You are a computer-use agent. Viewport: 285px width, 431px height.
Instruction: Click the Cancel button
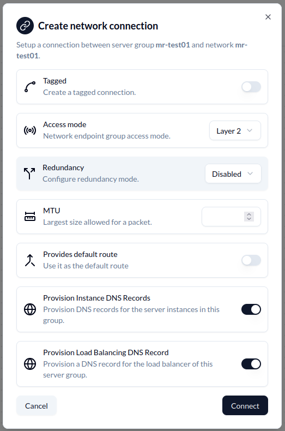37,406
